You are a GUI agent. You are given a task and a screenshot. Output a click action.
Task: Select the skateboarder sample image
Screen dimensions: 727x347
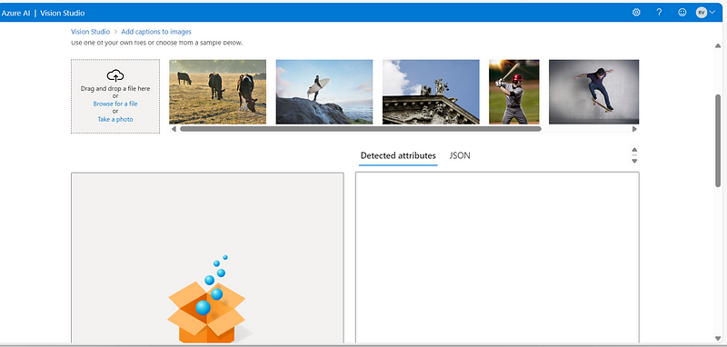pyautogui.click(x=594, y=92)
